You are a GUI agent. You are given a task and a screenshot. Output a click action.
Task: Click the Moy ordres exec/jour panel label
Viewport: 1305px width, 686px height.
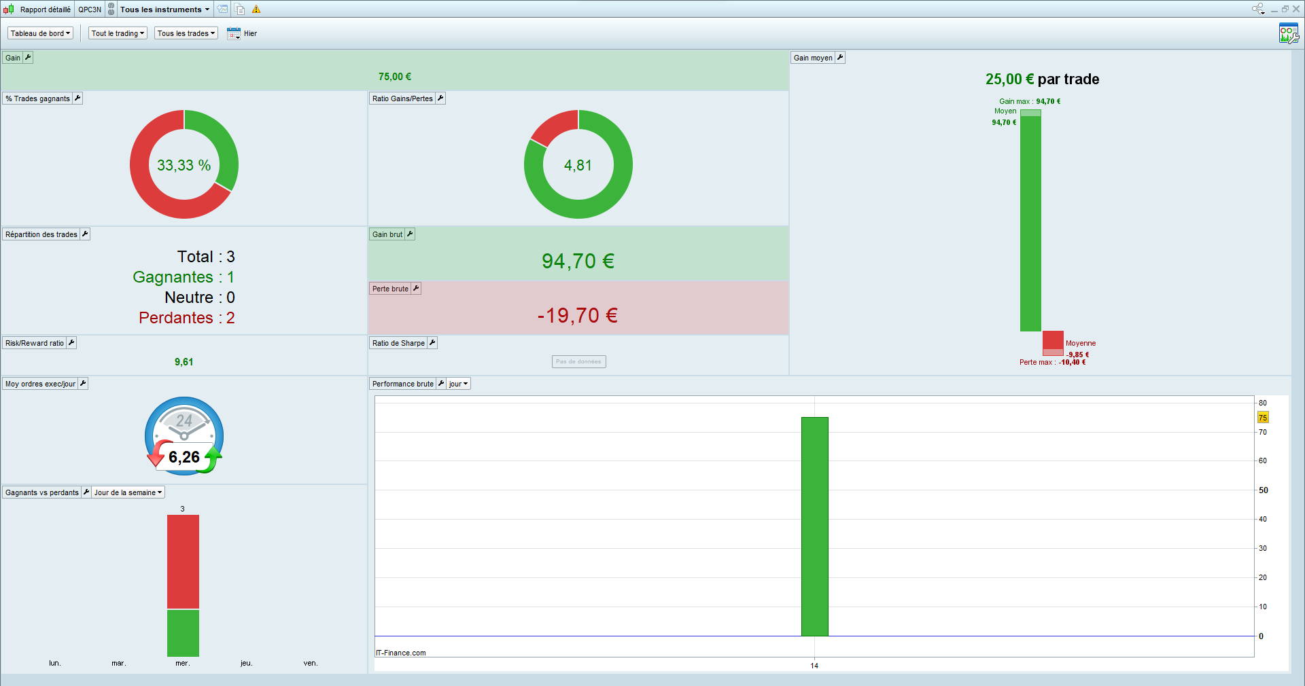[41, 384]
